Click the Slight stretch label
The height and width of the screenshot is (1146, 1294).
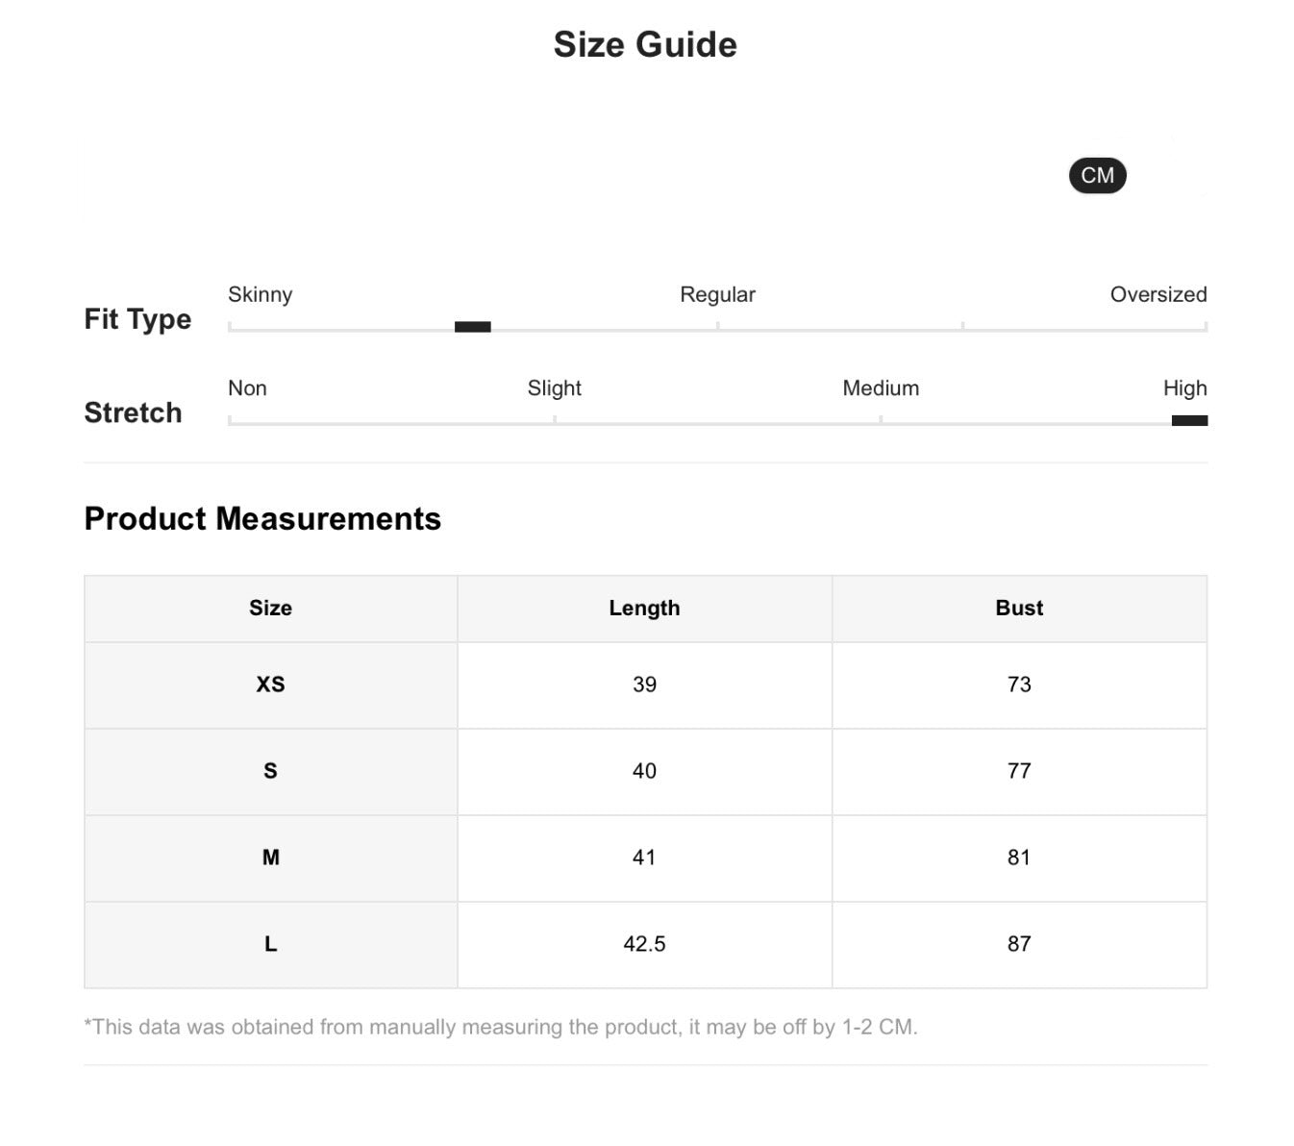pos(554,388)
